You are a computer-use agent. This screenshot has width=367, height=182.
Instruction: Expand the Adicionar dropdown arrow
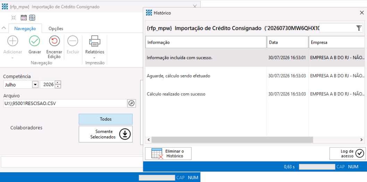(12, 58)
